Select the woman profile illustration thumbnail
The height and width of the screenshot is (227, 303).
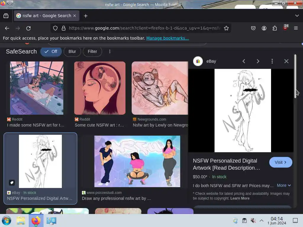tap(100, 88)
